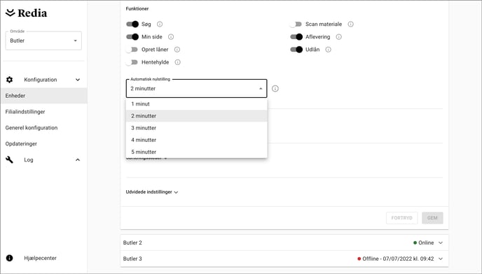Click the red Offline status dot
This screenshot has height=274, width=482.
(x=359, y=259)
